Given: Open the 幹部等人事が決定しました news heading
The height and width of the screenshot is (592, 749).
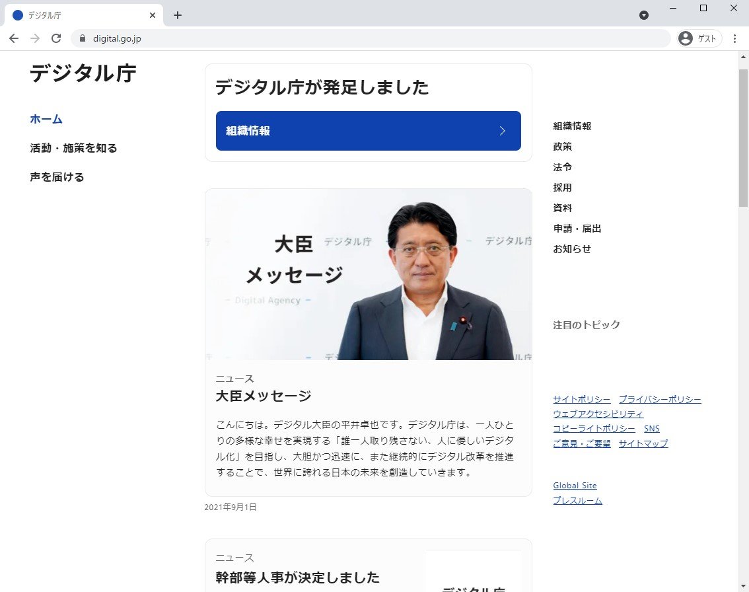Looking at the screenshot, I should (297, 577).
